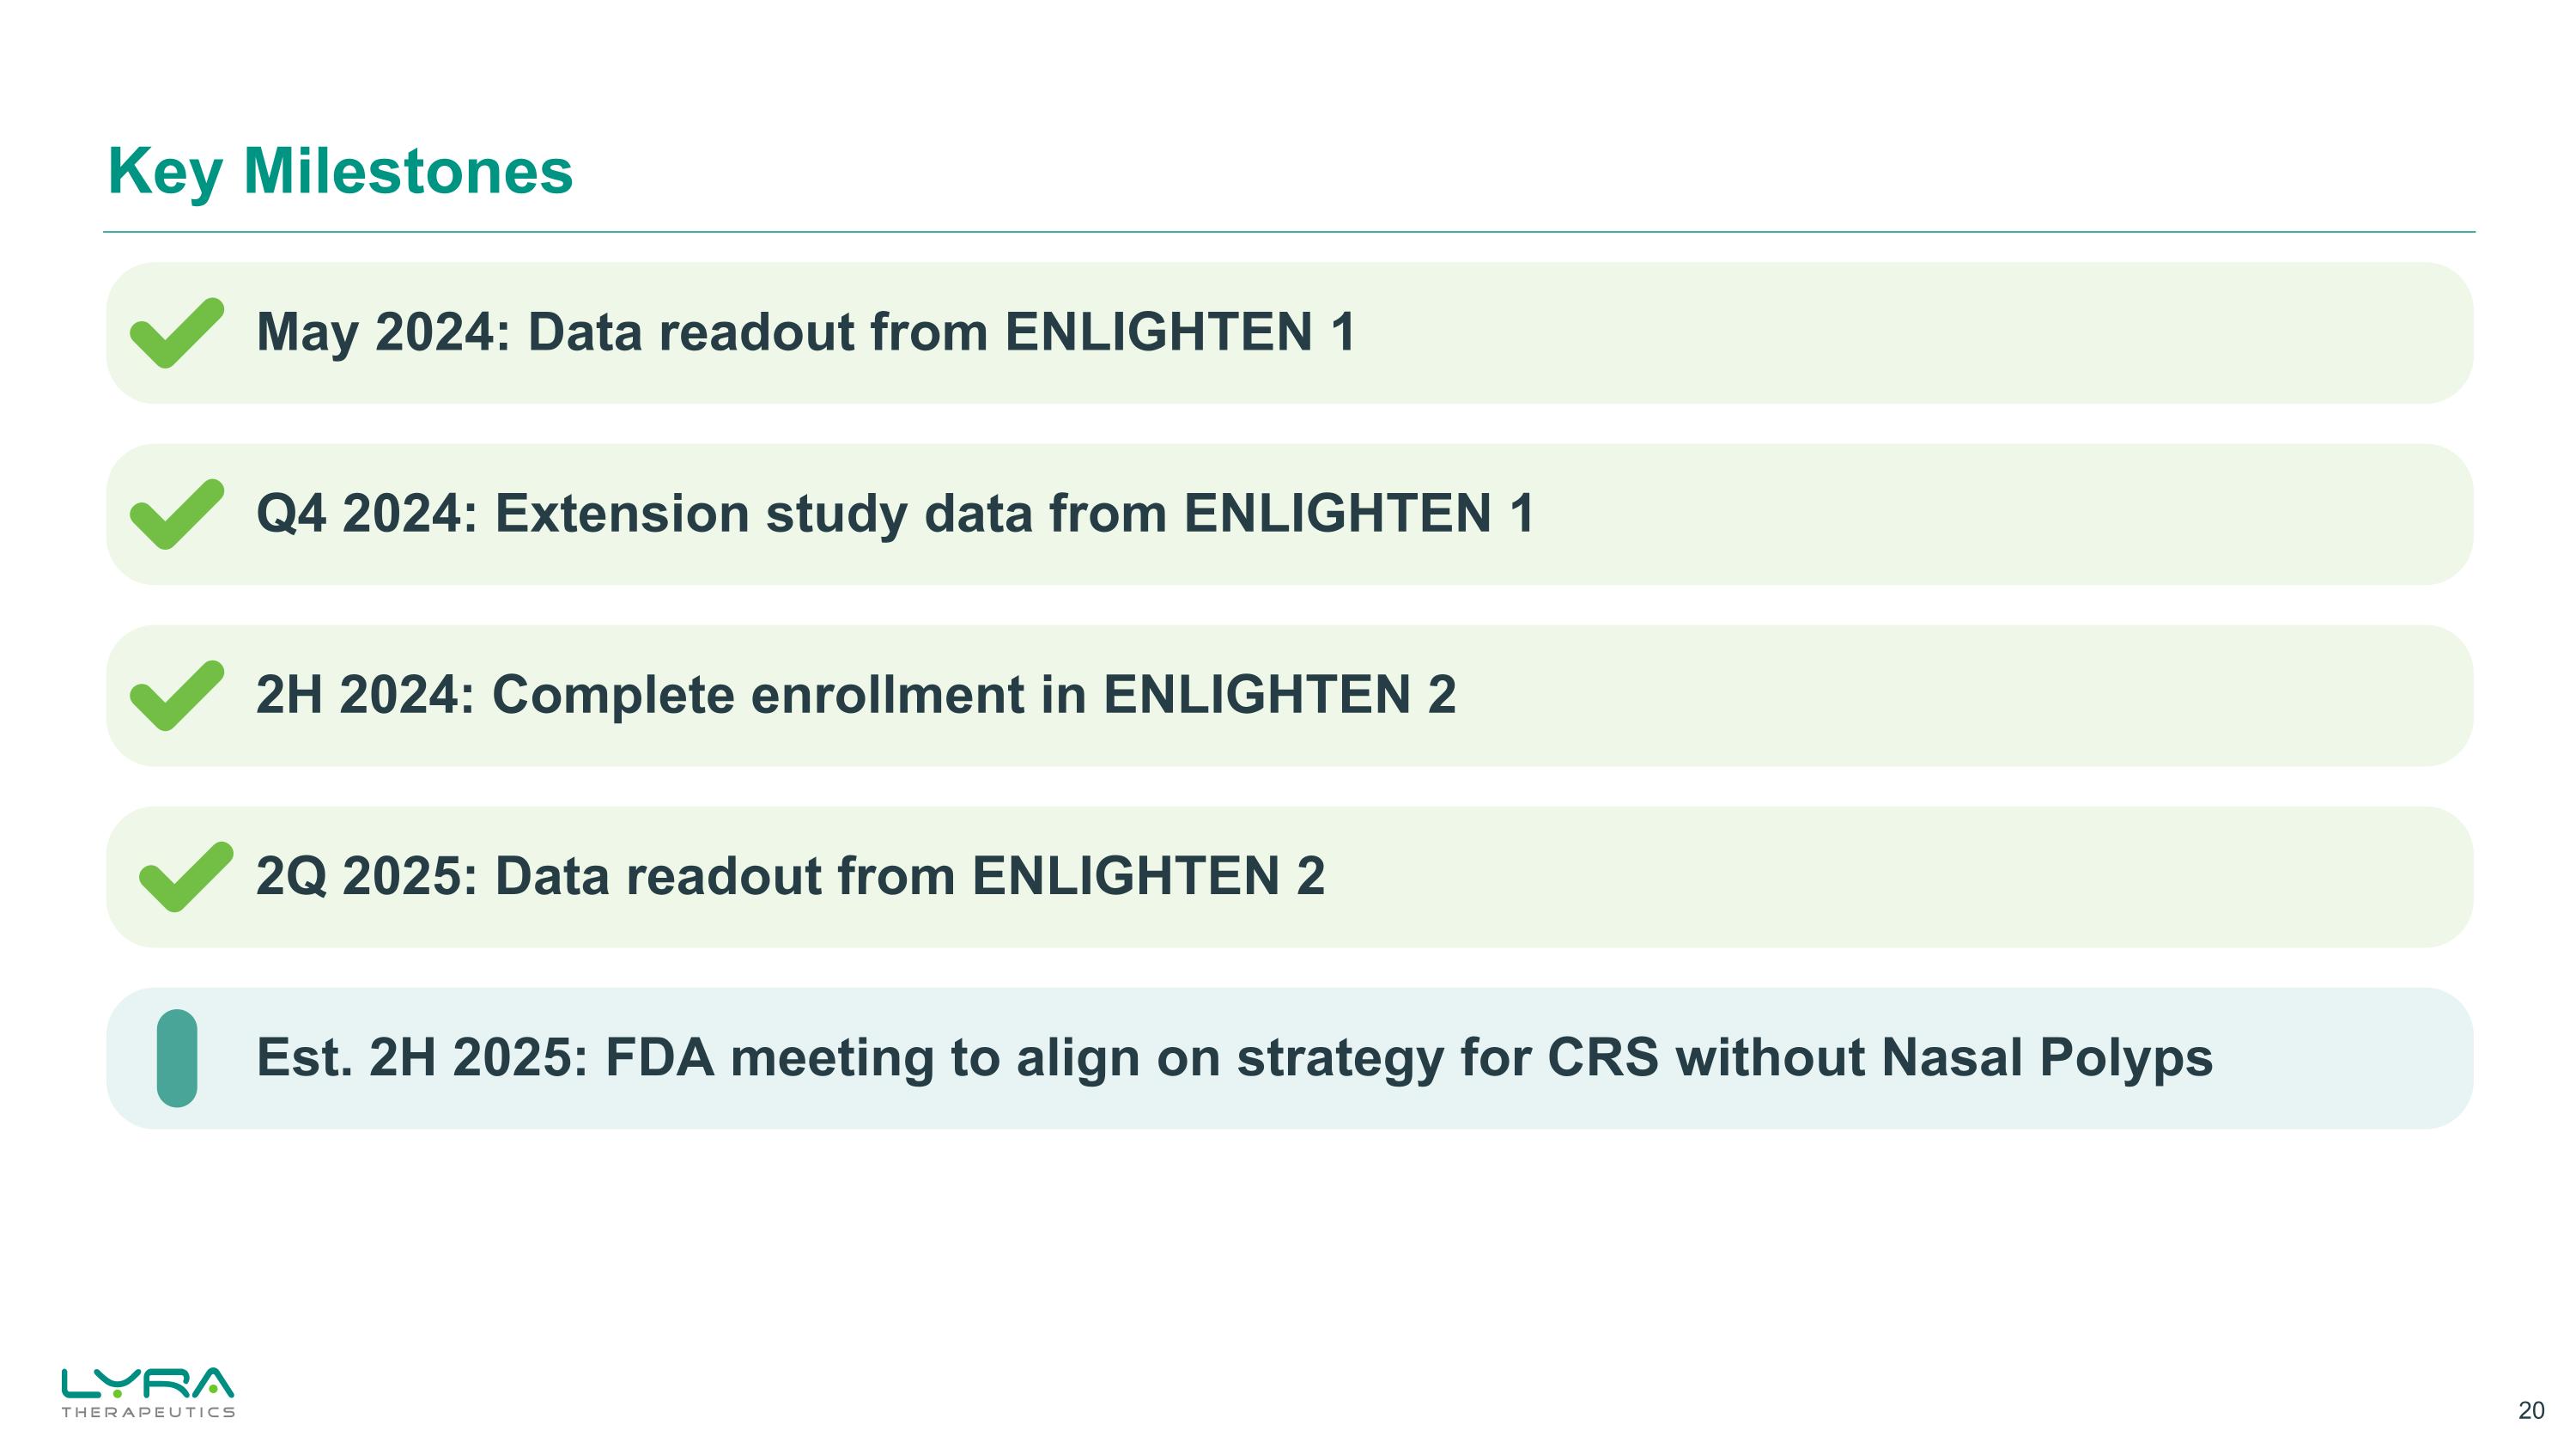
Task: Click the Est. 2H 2025 date label
Action: [421, 1058]
